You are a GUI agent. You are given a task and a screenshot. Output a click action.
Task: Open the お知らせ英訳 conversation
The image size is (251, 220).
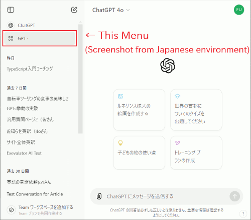27,131
